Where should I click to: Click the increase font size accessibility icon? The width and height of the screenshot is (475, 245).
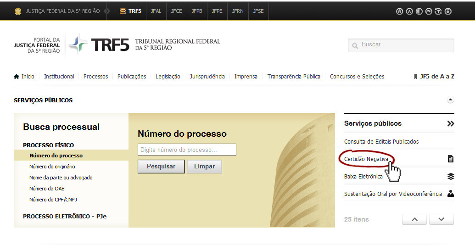[x=400, y=11]
